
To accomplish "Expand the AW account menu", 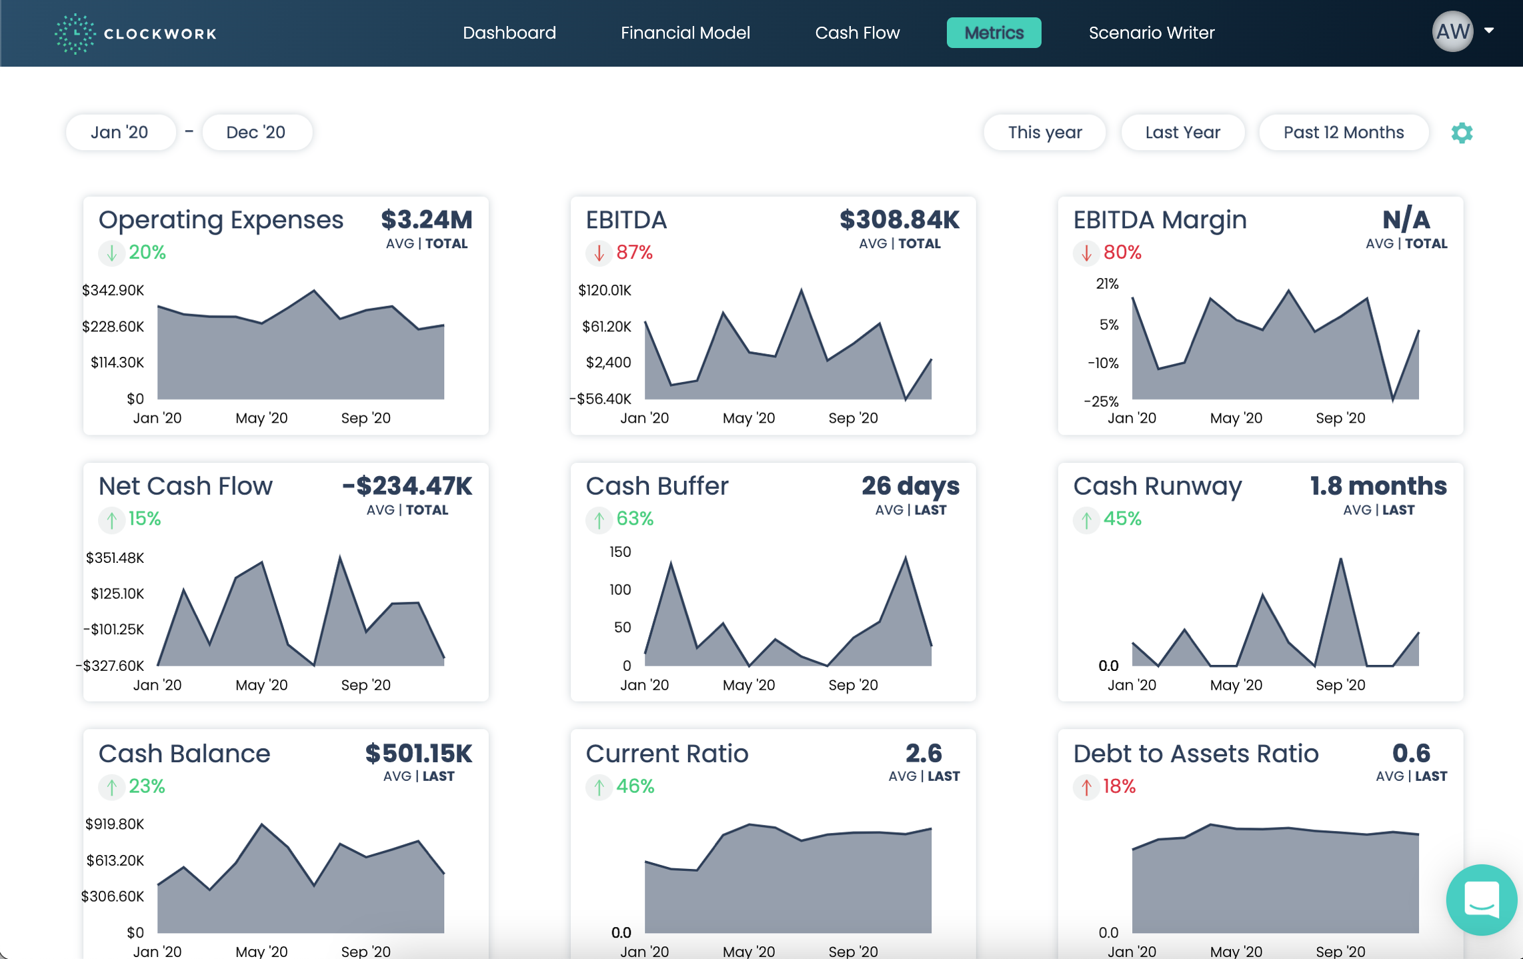I will pos(1464,32).
